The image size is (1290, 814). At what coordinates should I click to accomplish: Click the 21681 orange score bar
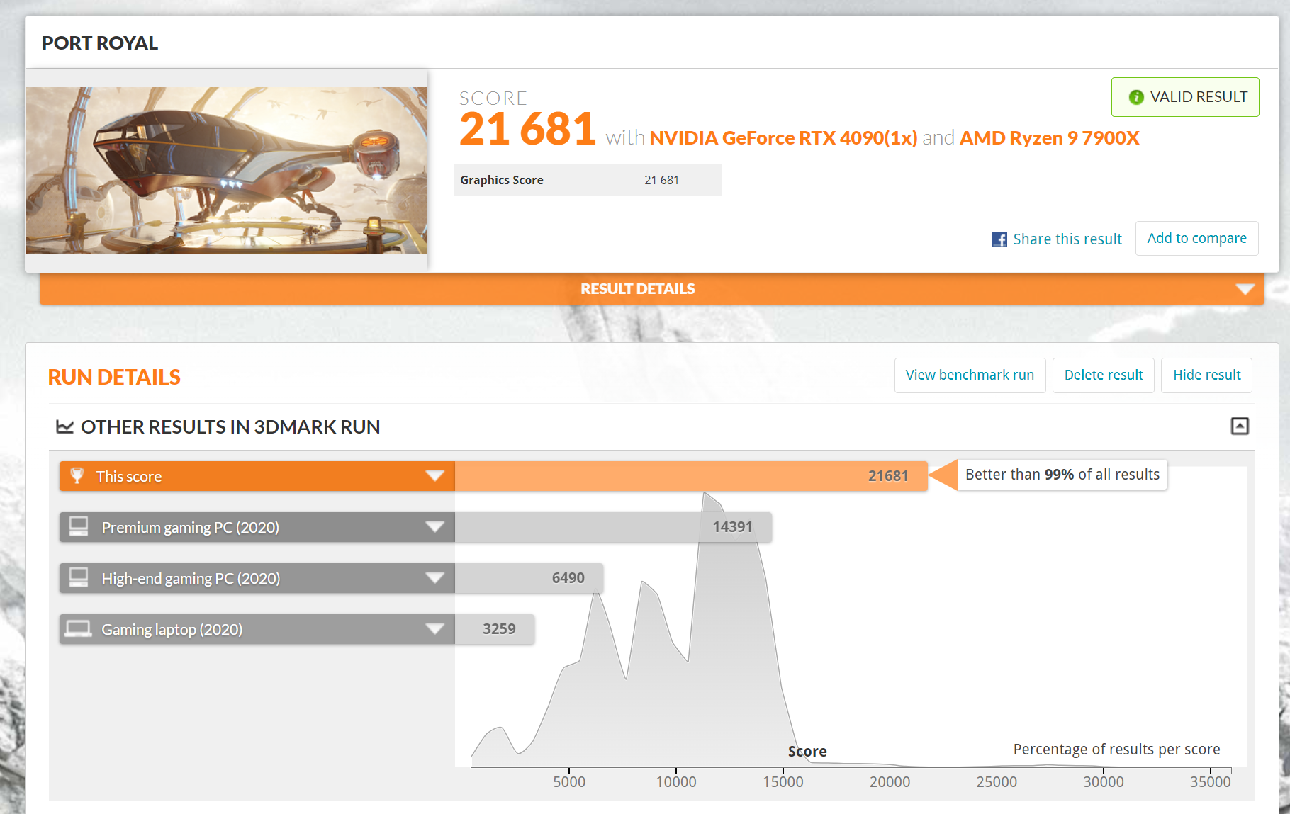pyautogui.click(x=691, y=476)
